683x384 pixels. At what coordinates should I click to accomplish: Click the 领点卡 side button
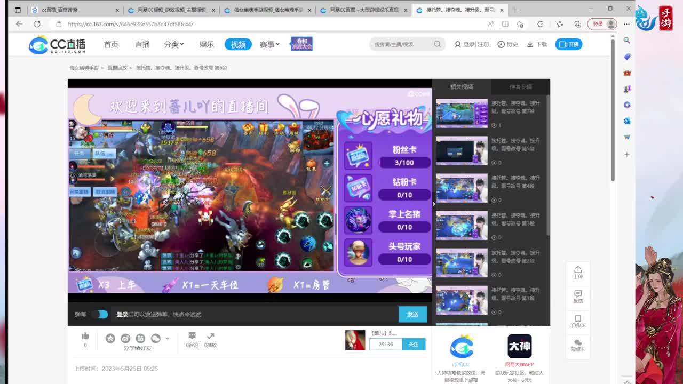point(578,345)
